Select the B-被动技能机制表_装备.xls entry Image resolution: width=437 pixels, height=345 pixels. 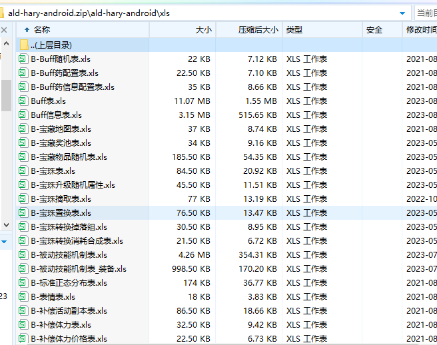pyautogui.click(x=78, y=268)
